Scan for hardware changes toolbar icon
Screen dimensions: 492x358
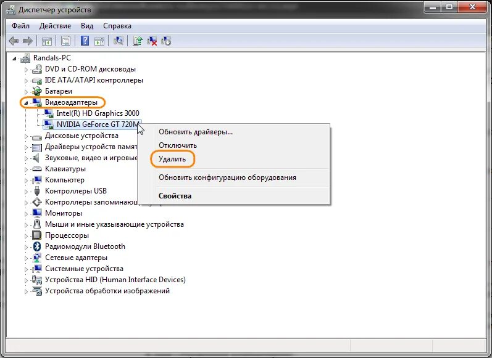point(119,41)
